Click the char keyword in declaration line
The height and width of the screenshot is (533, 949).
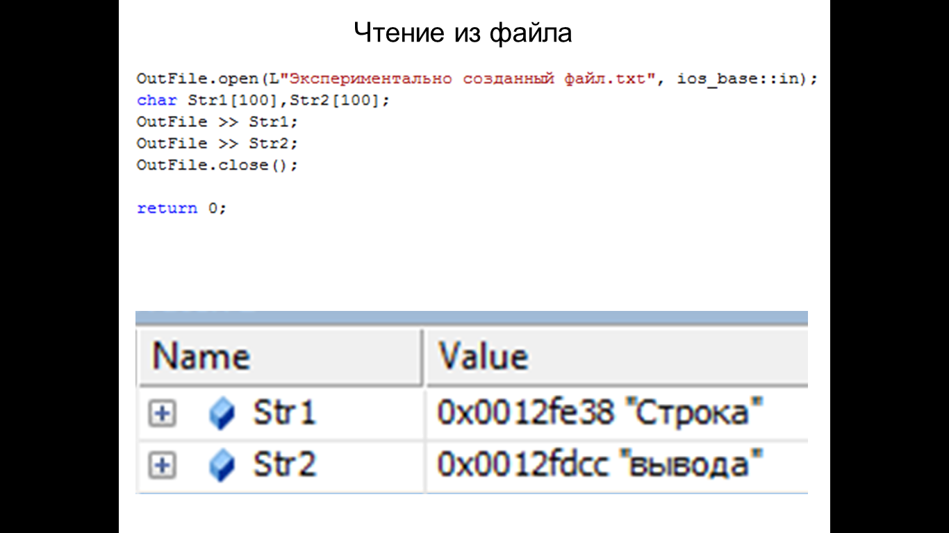pyautogui.click(x=157, y=100)
